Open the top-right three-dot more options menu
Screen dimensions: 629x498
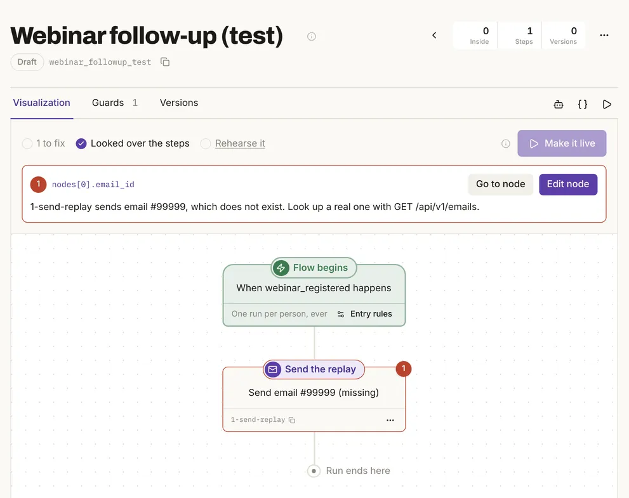click(604, 36)
